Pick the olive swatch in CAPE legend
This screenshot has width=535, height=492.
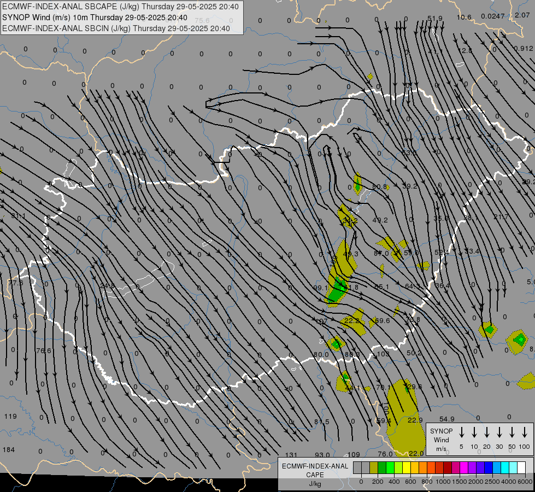click(x=374, y=467)
